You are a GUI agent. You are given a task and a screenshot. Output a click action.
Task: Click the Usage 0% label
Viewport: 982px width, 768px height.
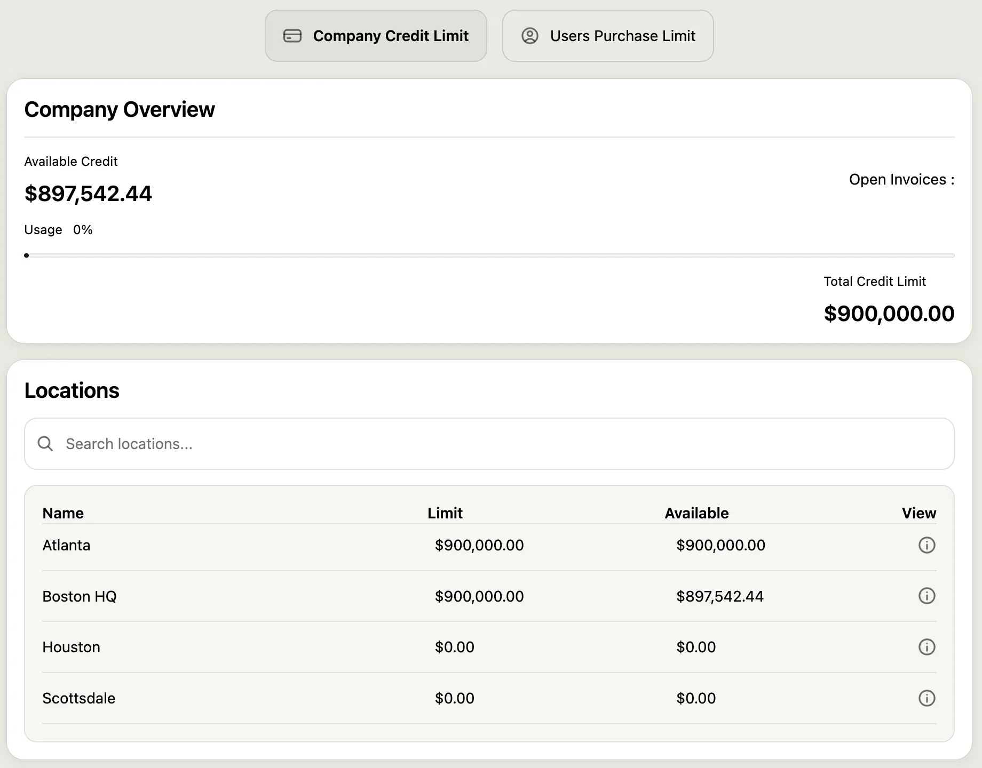[58, 230]
